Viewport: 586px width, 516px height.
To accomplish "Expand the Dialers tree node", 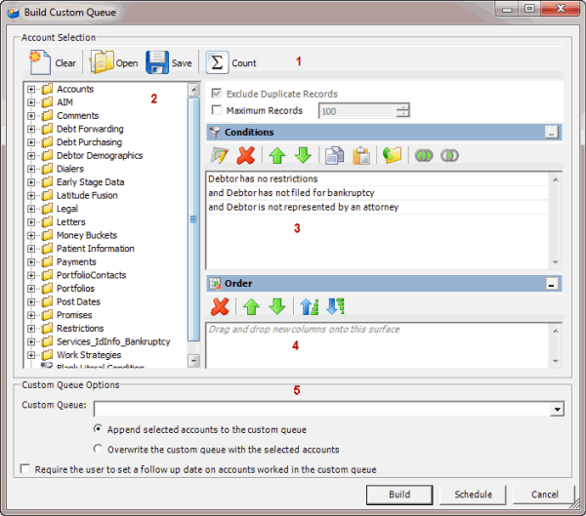I will pyautogui.click(x=31, y=169).
